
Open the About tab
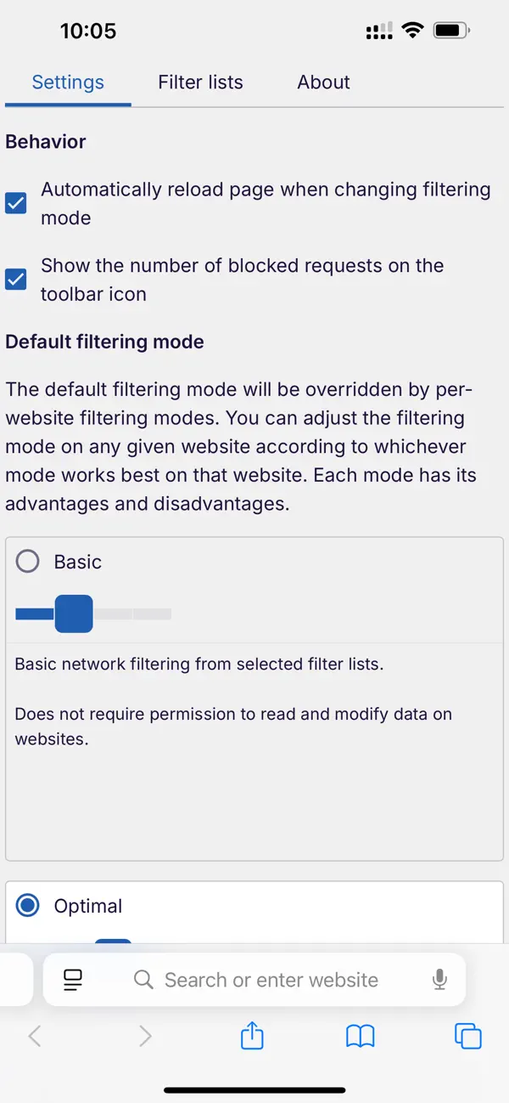(x=323, y=82)
